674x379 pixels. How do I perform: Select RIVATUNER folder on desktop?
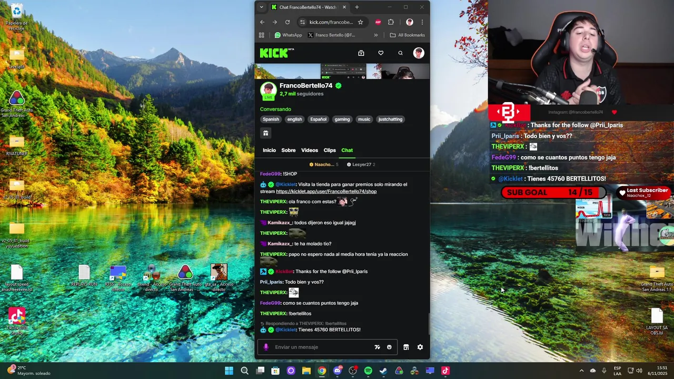coord(16,145)
